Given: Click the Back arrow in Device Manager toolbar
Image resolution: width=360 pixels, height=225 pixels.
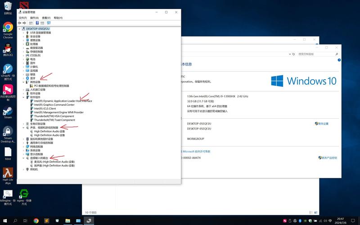Looking at the screenshot, I should (19, 23).
